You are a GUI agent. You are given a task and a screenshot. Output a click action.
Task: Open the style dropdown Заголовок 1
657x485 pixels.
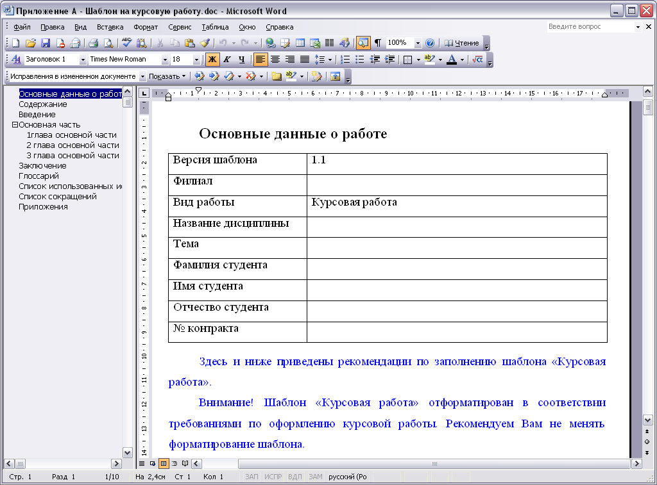coord(83,60)
